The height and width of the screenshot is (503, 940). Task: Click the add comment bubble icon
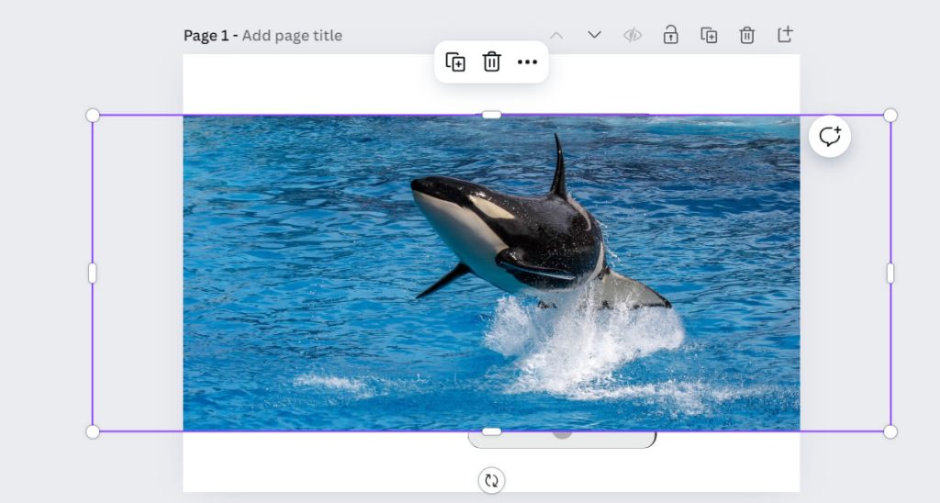tap(830, 137)
